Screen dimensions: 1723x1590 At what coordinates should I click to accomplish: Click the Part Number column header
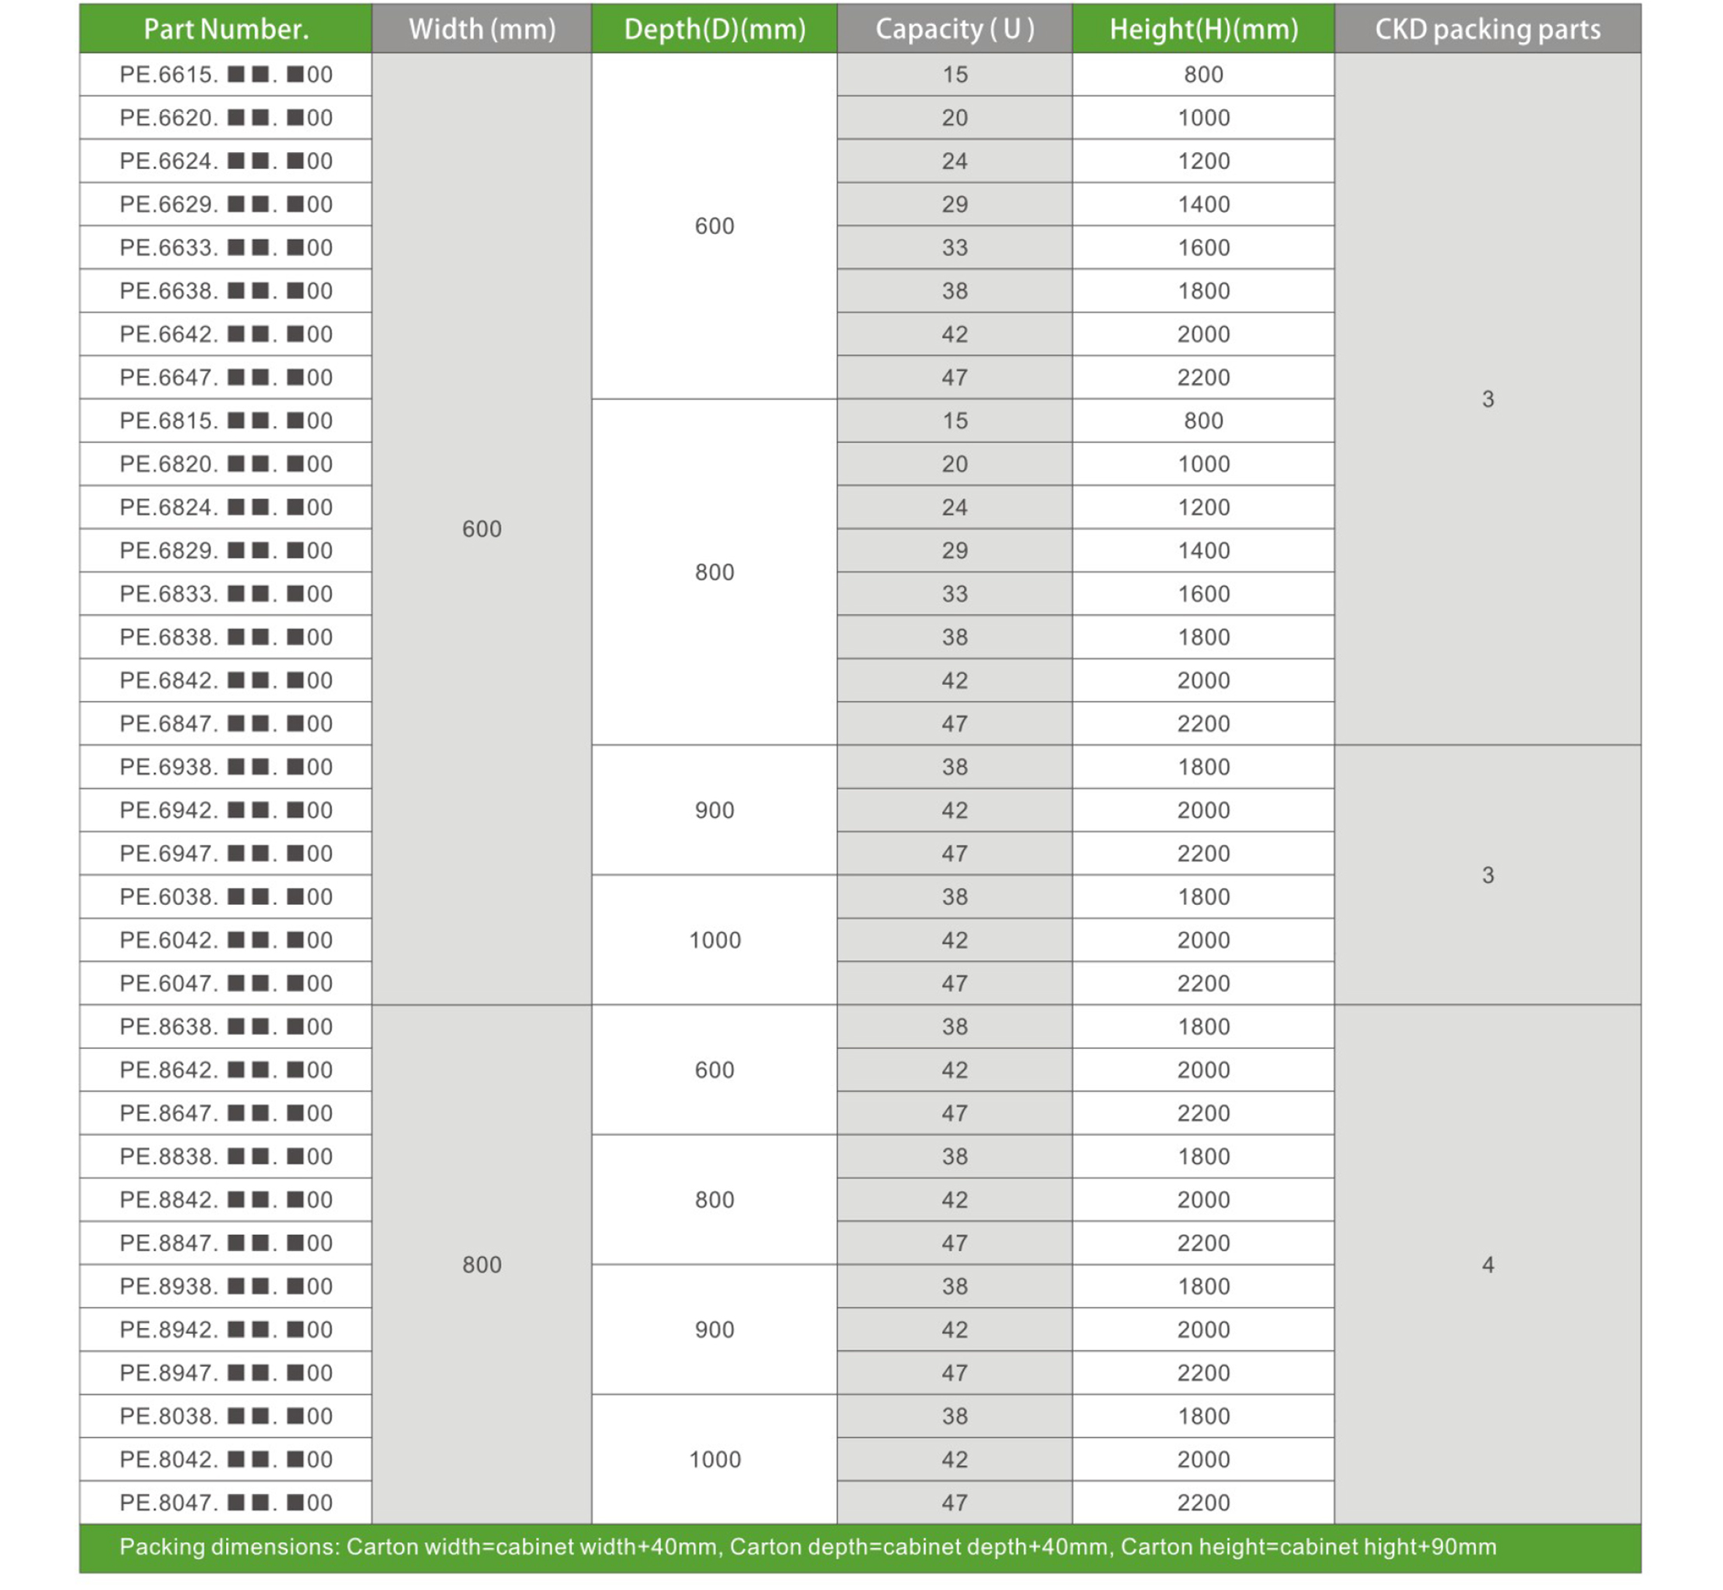(225, 30)
